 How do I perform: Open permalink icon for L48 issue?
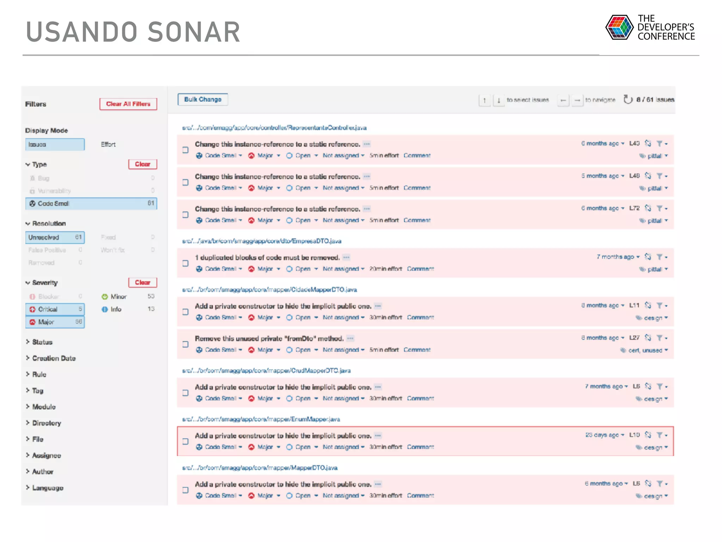click(648, 176)
